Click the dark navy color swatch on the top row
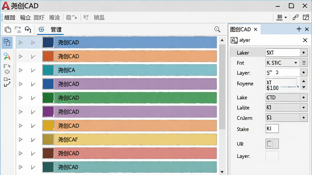 pos(48,42)
